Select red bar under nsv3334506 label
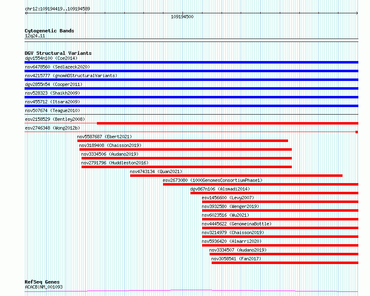Screen dimensions: 370x296 [187, 158]
